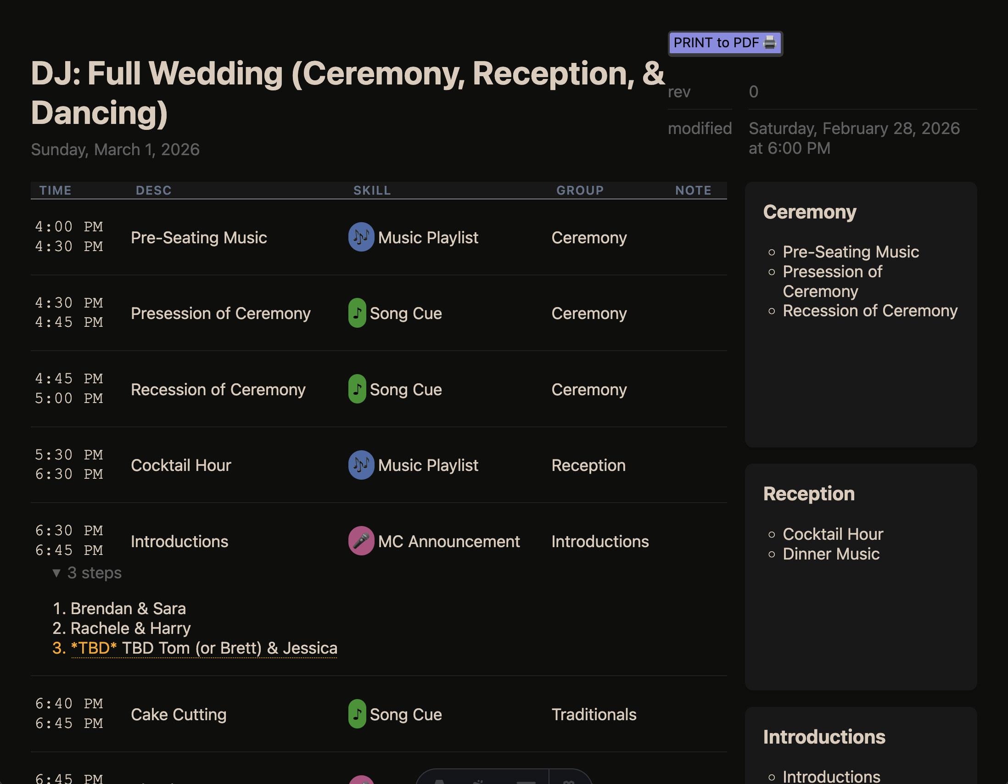This screenshot has height=784, width=1008.
Task: Click the Music Playlist label for Cocktail Hour
Action: pyautogui.click(x=428, y=465)
